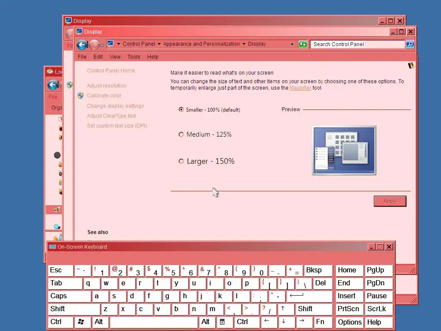The width and height of the screenshot is (441, 331).
Task: Click the Windows logo key
Action: point(82,322)
